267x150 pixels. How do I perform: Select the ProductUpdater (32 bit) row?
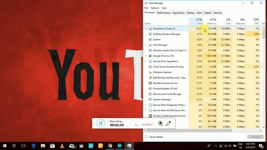[x=202, y=89]
